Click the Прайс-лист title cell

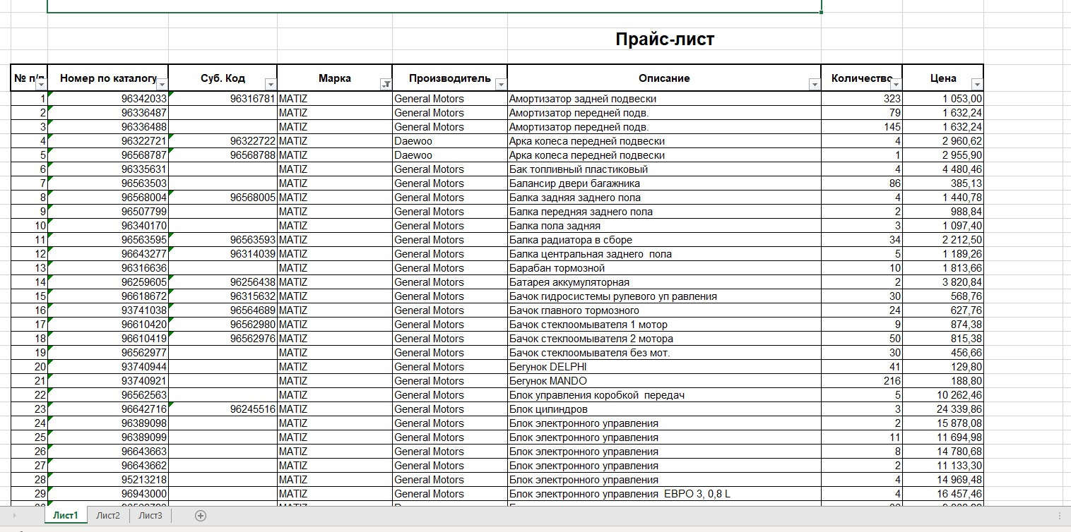(x=665, y=39)
